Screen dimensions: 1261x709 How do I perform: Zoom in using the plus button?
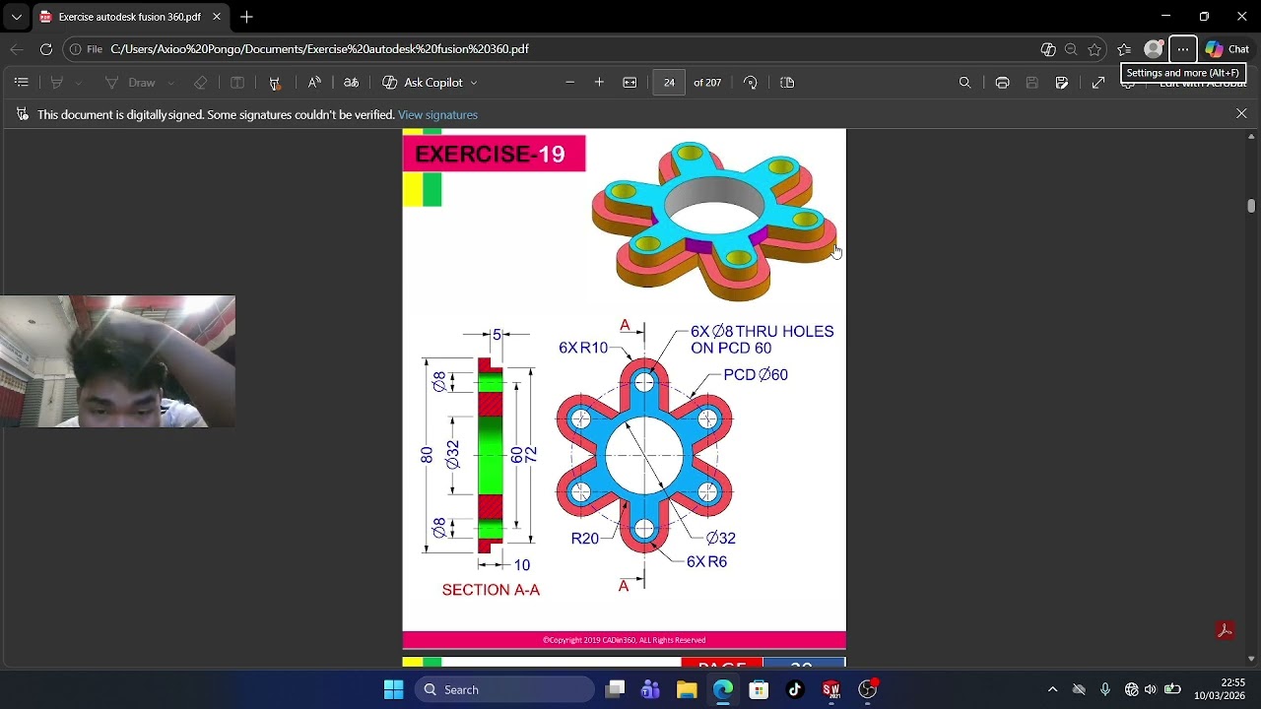coord(599,83)
